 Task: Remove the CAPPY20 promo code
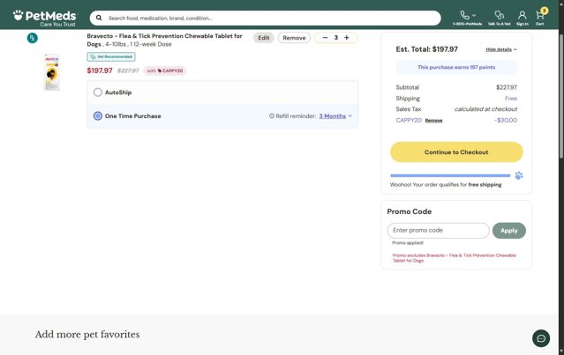(433, 121)
